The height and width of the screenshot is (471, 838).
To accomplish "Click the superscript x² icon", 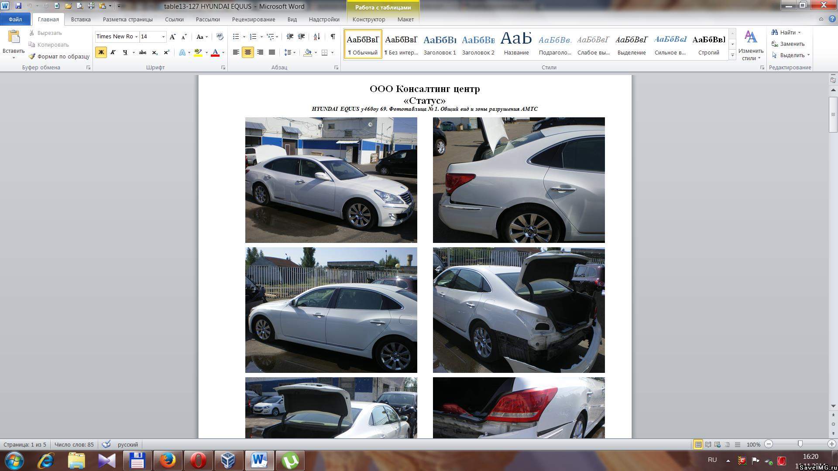I will click(x=166, y=52).
